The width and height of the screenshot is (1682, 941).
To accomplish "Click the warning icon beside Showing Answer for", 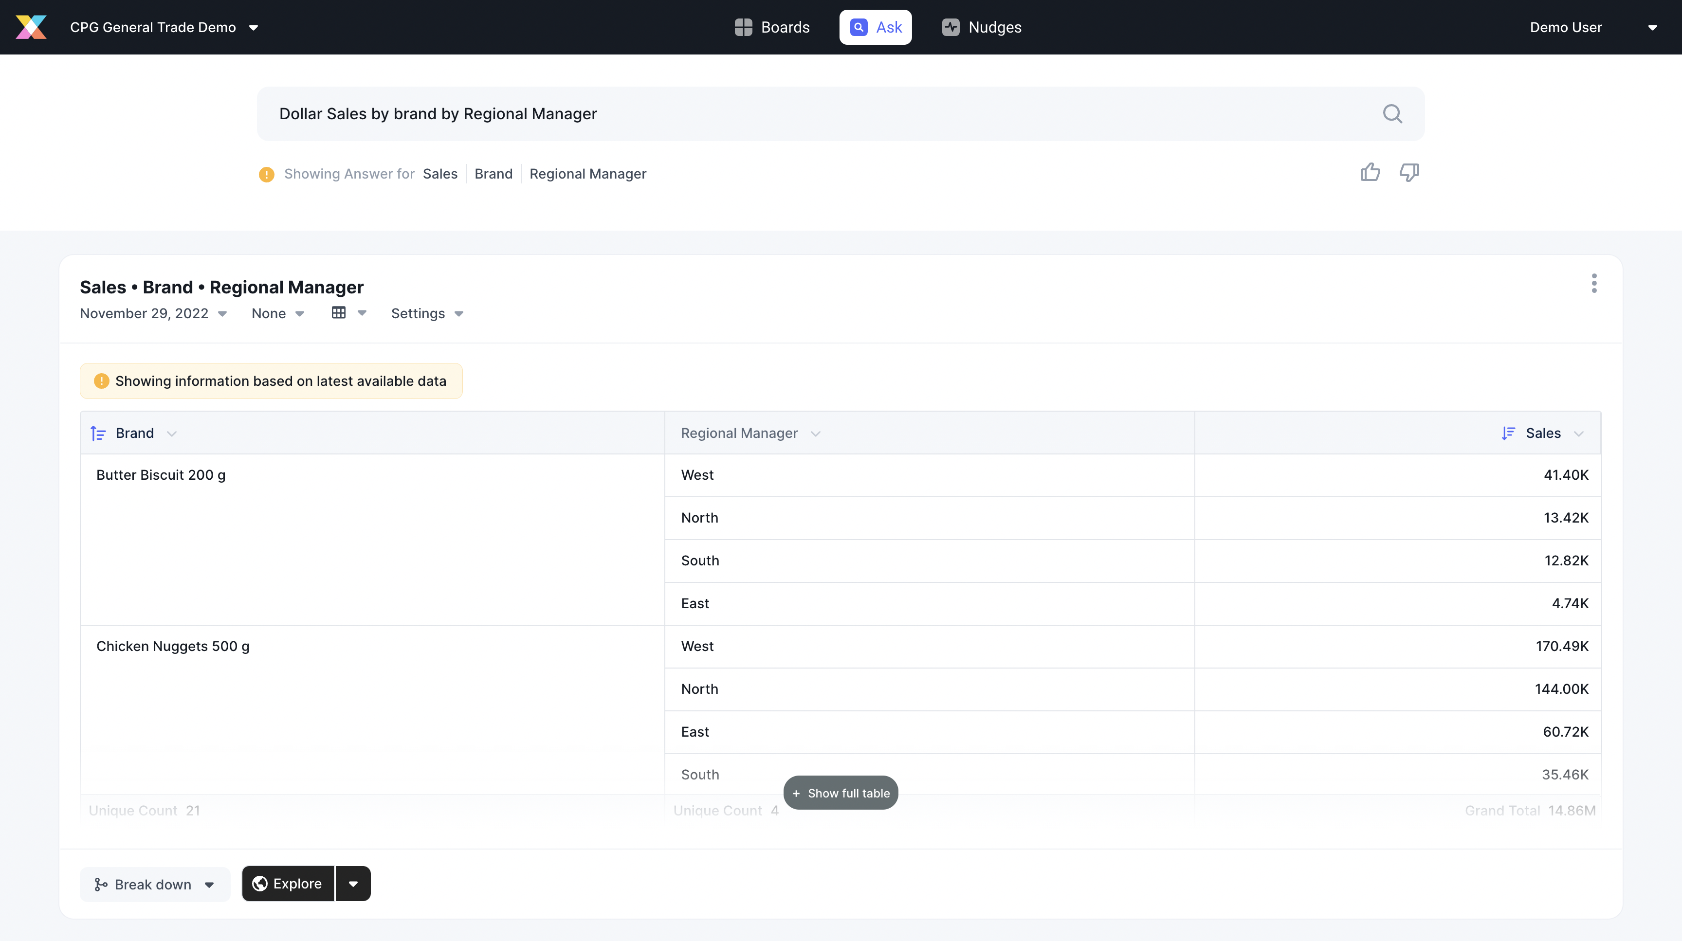I will (x=266, y=174).
